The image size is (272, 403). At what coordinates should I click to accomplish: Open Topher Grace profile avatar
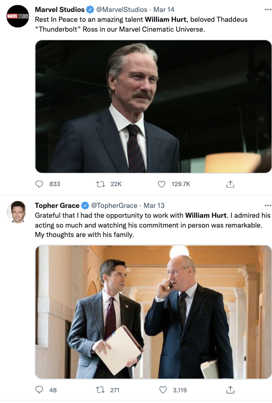coord(18,212)
